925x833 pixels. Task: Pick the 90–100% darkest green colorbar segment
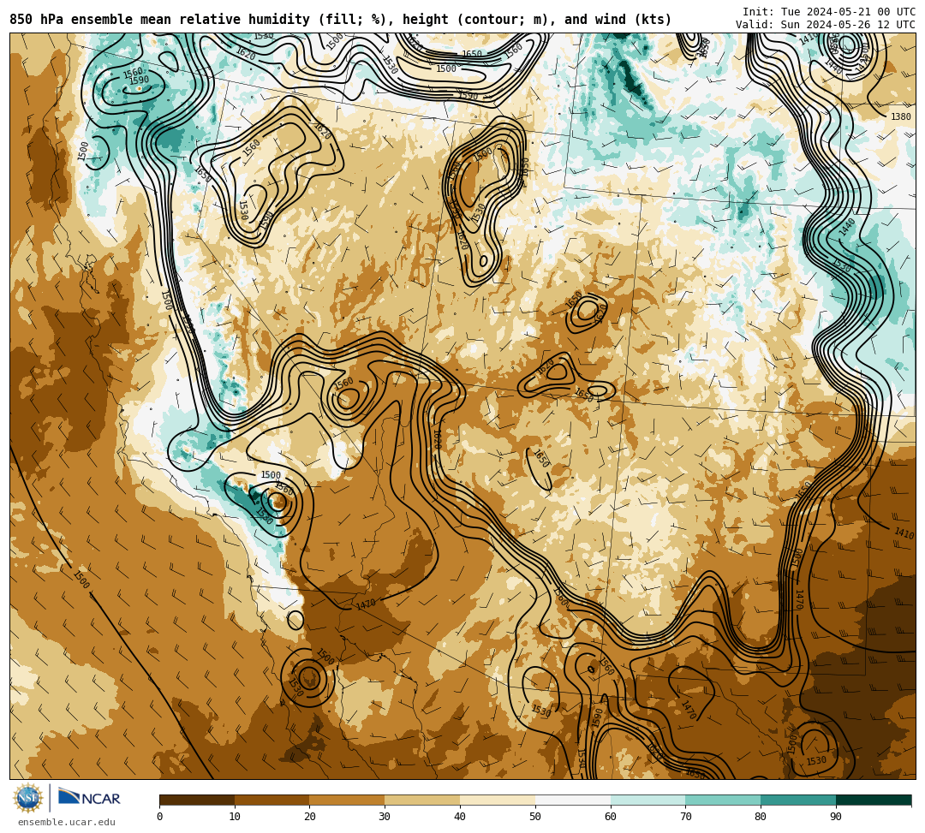click(x=874, y=800)
